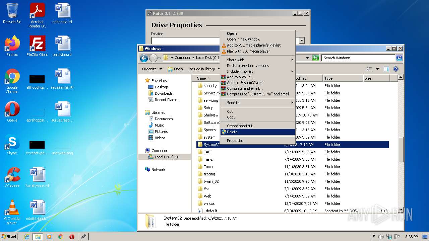This screenshot has height=241, width=429.
Task: Open Recycle Bin desktop icon
Action: [12, 13]
